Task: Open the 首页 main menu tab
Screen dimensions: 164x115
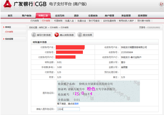Action: coord(10,16)
